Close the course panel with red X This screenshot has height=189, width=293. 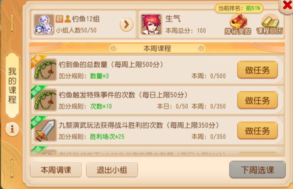coord(287,5)
